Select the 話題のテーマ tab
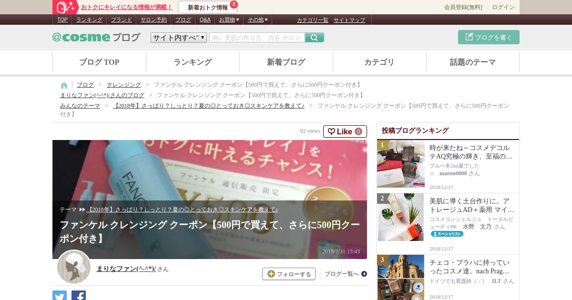The image size is (572, 300). click(x=473, y=62)
